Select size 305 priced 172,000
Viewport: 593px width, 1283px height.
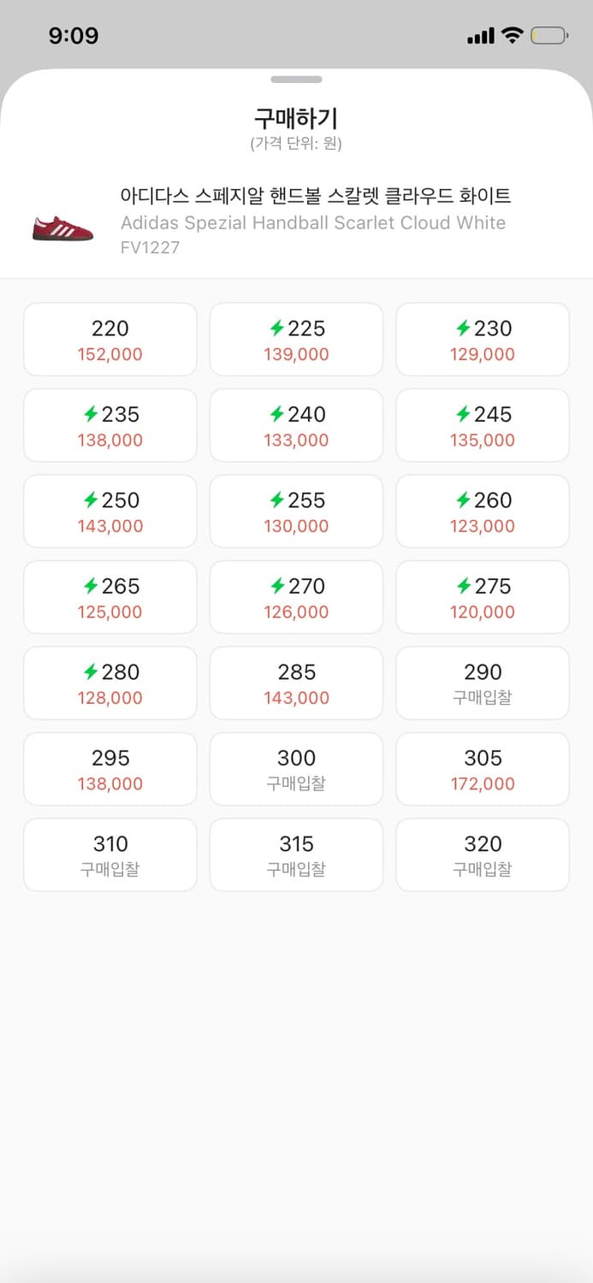(483, 768)
